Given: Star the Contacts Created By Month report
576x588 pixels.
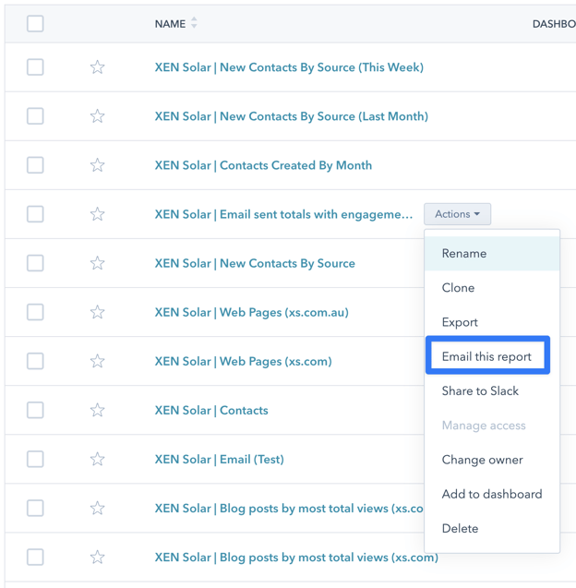Looking at the screenshot, I should [x=97, y=165].
